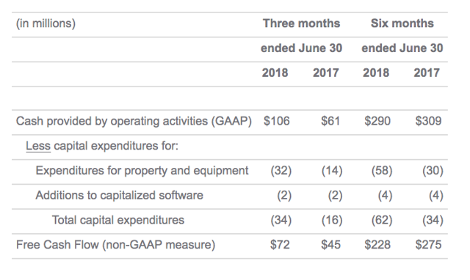Viewport: 470px width, 280px height.
Task: Select the '(in millions)' header cell
Action: [46, 23]
